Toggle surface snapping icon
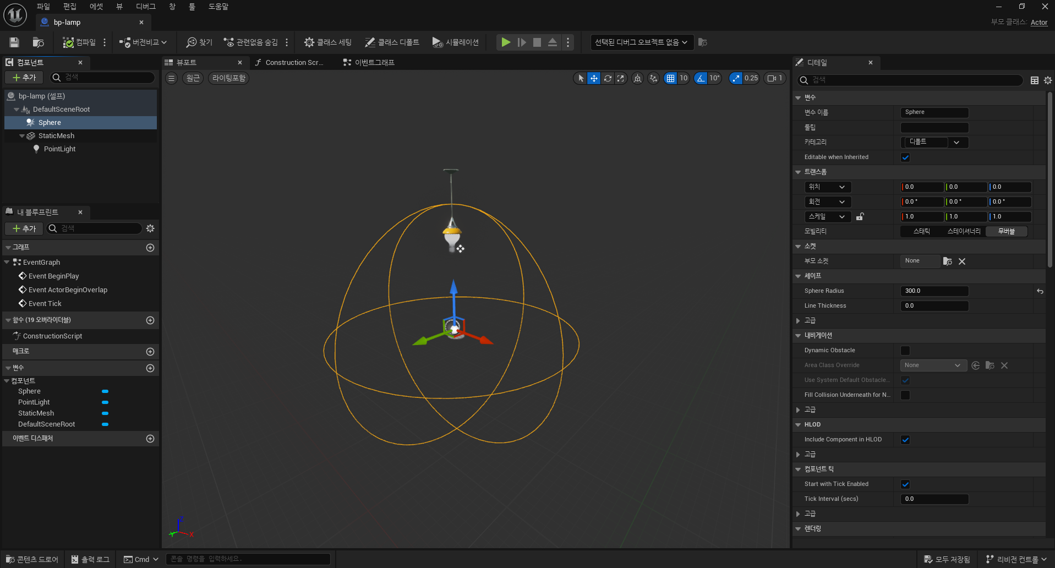The width and height of the screenshot is (1055, 568). (x=653, y=78)
